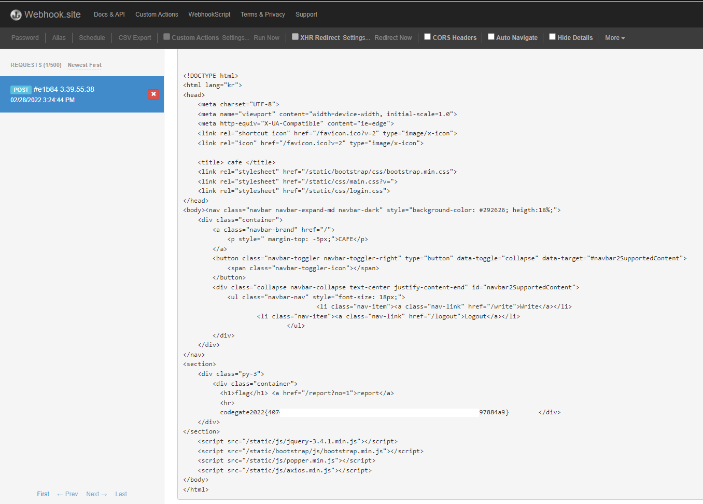
Task: Click CSV Export
Action: click(x=135, y=38)
